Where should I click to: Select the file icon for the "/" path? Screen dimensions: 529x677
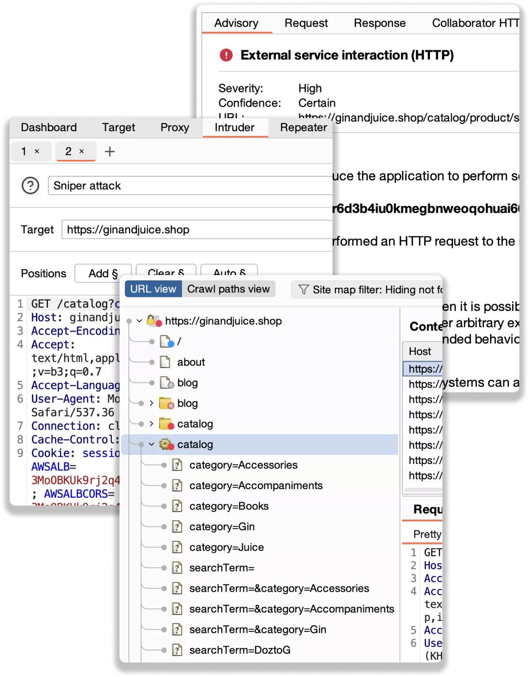[x=166, y=342]
